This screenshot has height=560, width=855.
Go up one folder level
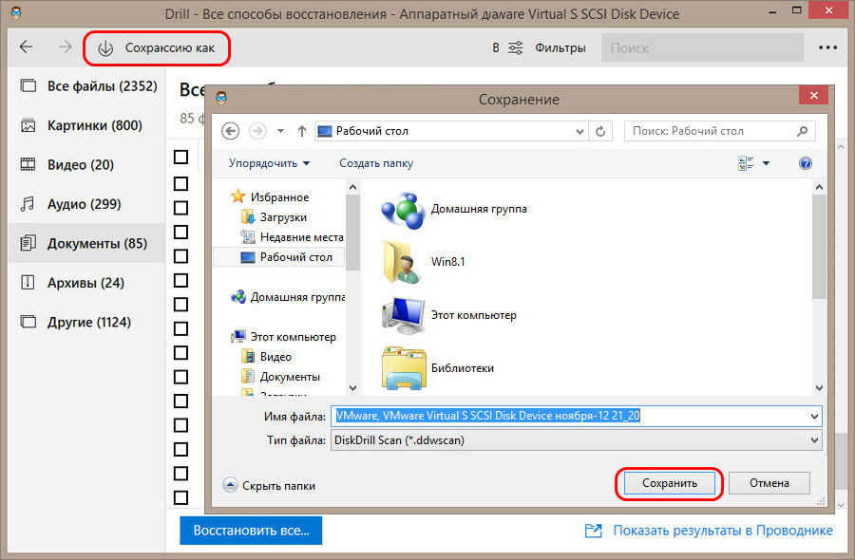301,131
